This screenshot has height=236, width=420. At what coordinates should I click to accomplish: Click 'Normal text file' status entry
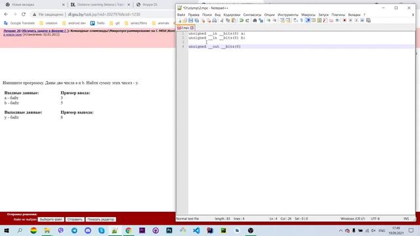(188, 218)
